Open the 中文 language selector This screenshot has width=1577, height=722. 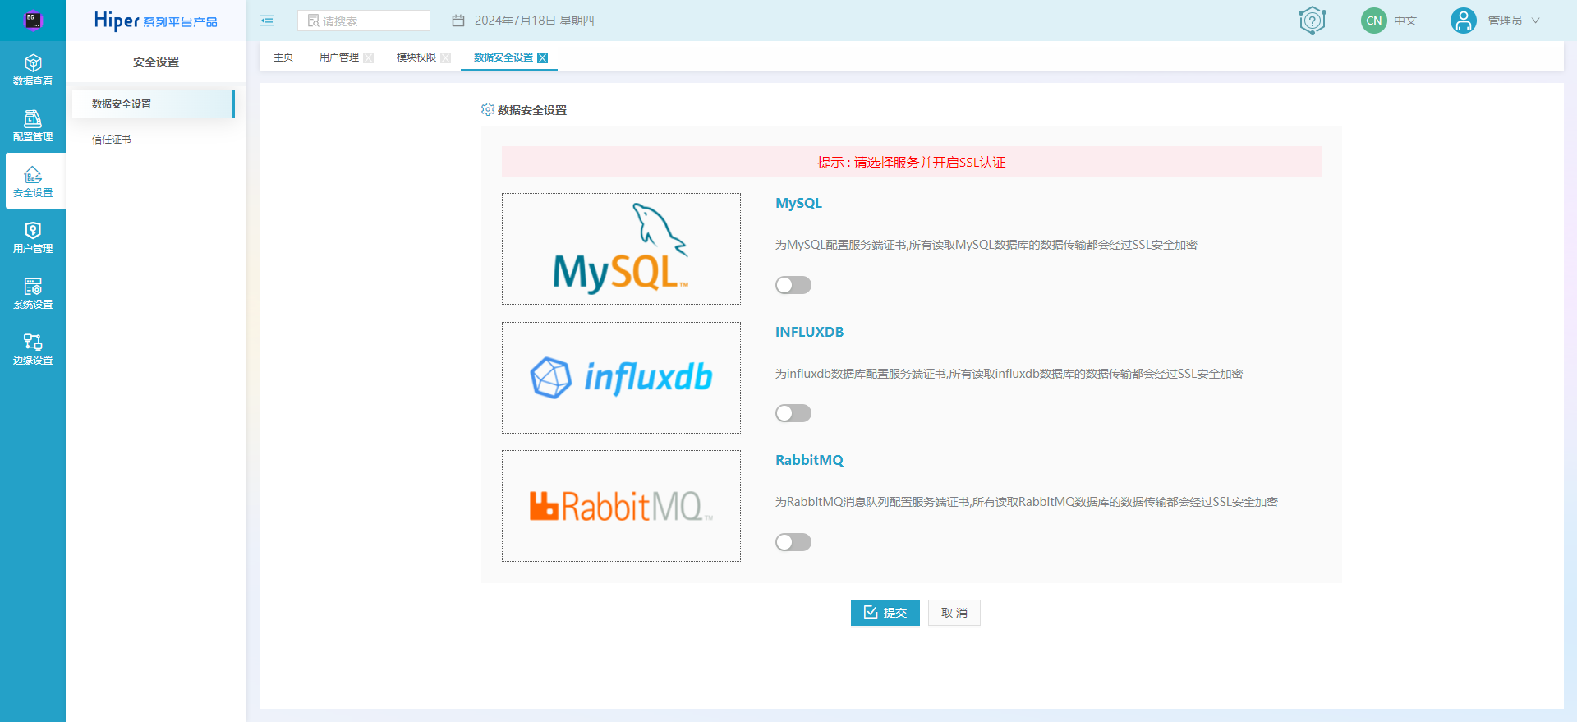click(x=1405, y=21)
